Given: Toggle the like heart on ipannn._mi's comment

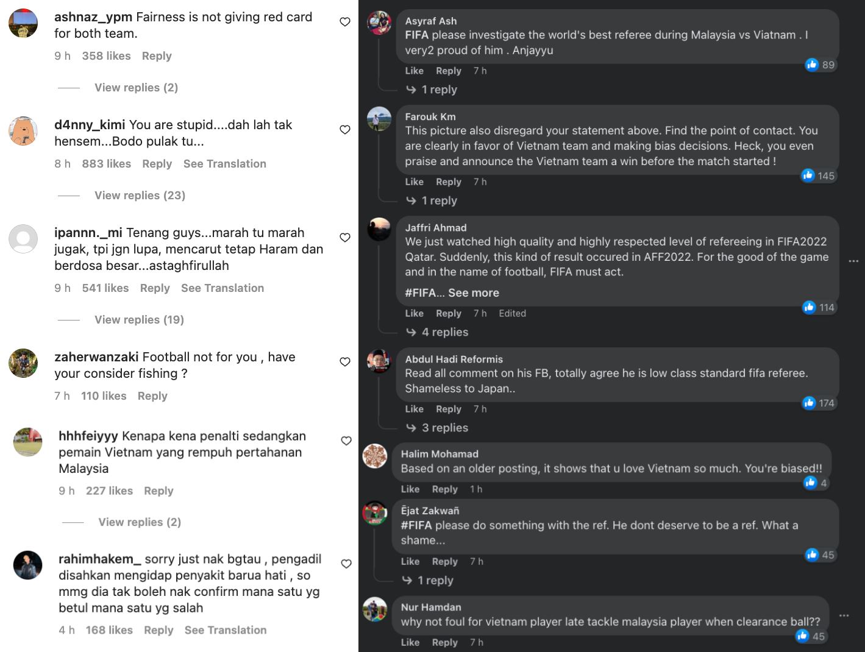Looking at the screenshot, I should [345, 238].
